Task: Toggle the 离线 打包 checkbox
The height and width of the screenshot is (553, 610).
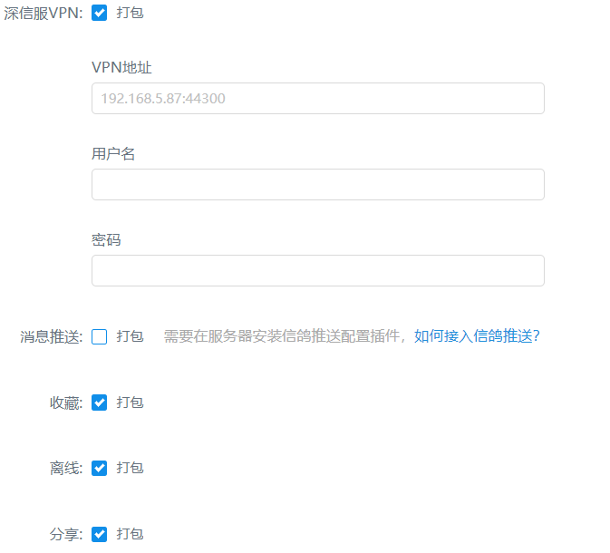Action: [x=100, y=468]
